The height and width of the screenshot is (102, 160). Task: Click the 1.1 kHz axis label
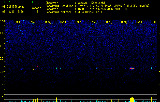point(2,33)
